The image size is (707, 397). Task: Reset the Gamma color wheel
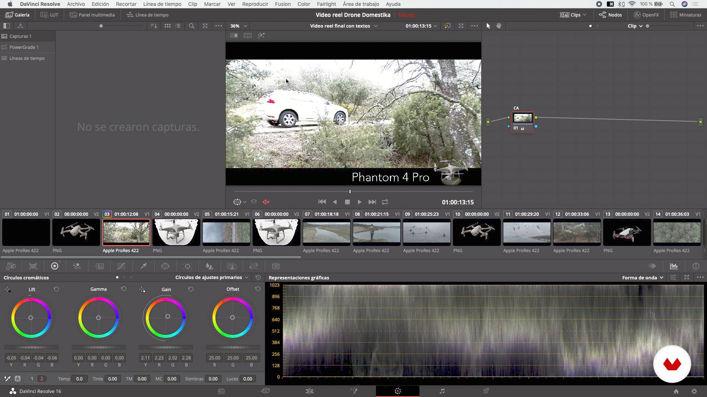pos(124,289)
